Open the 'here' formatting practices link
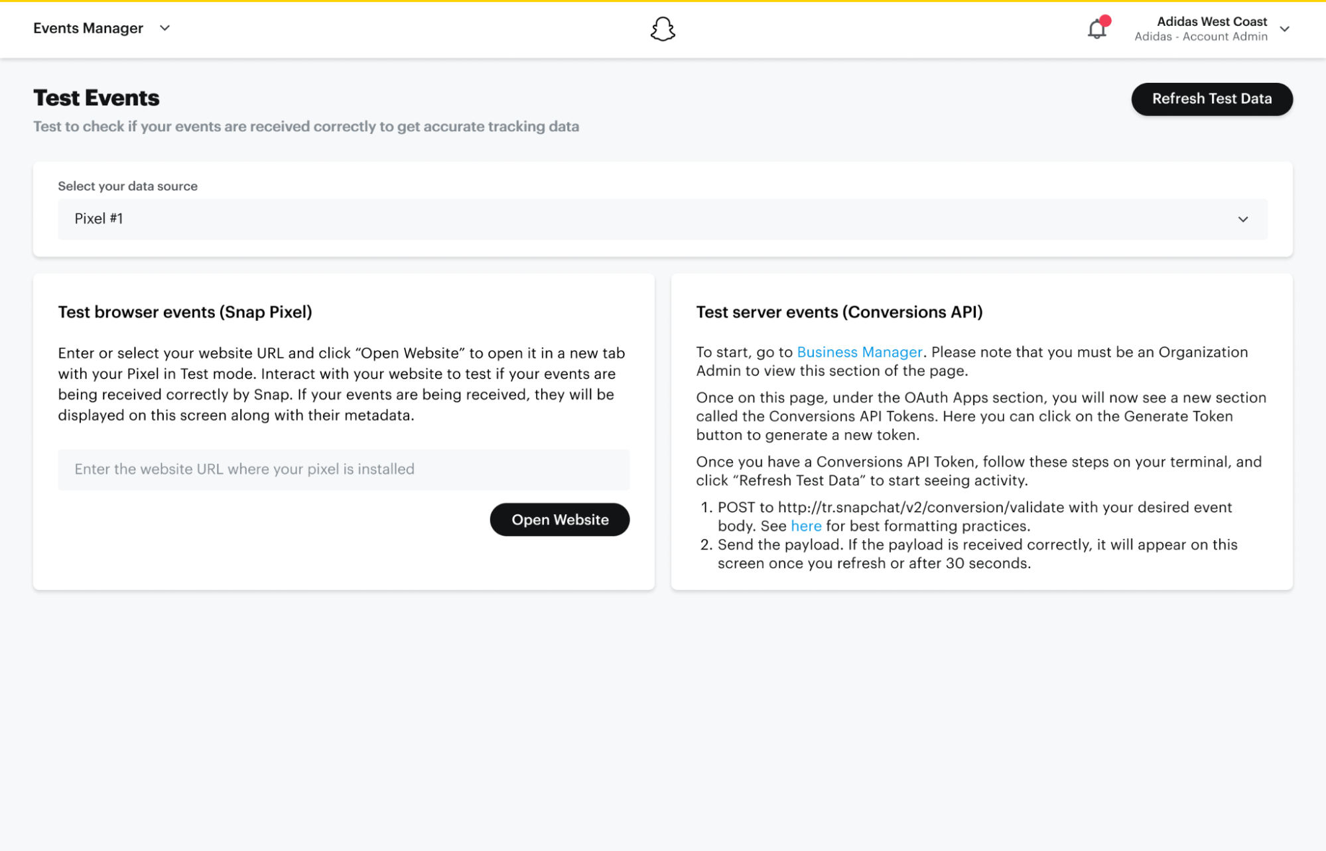Image resolution: width=1326 pixels, height=851 pixels. click(x=805, y=526)
